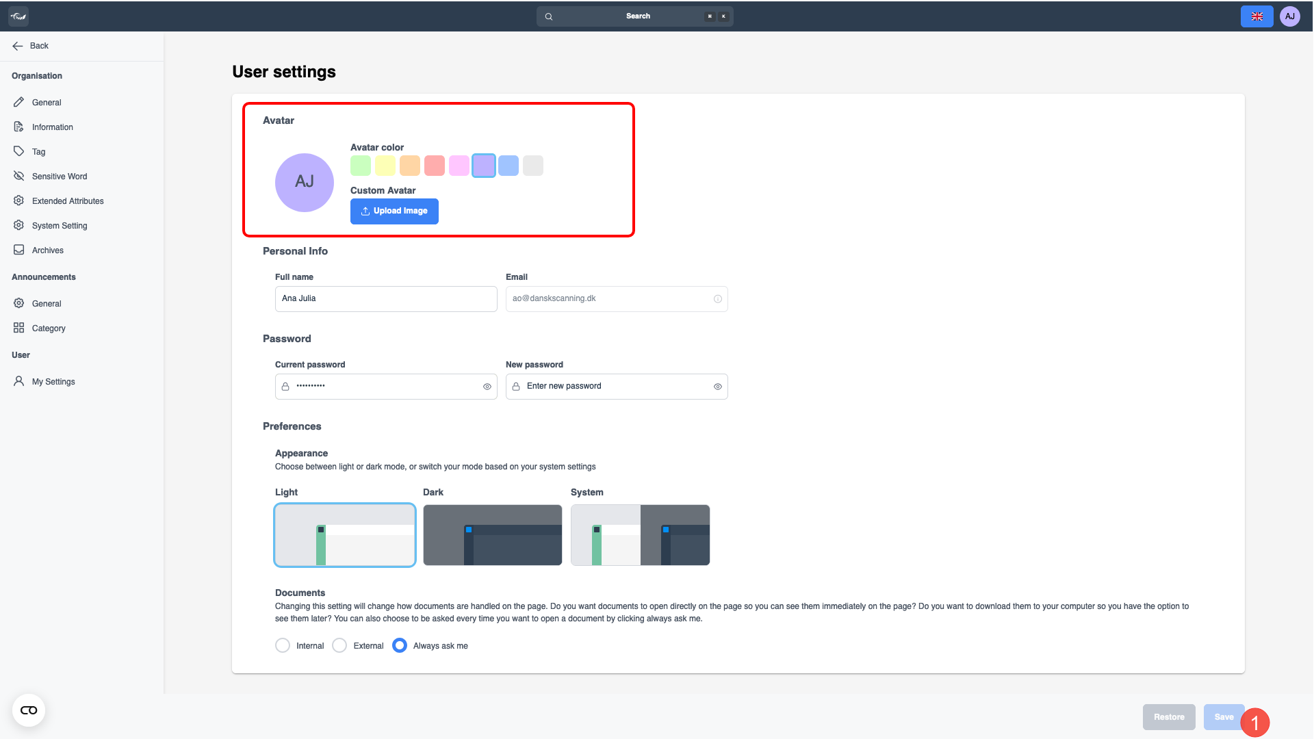Select the Internal documents radio option
The image size is (1314, 739).
point(283,645)
